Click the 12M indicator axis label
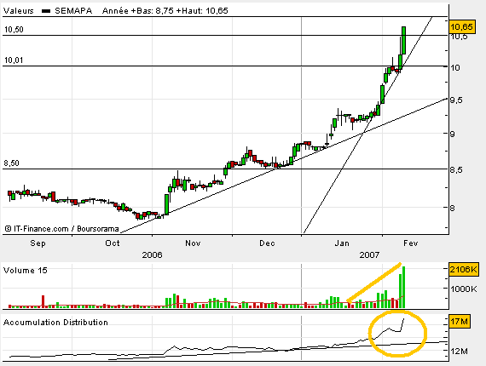This screenshot has height=366, width=486. pos(460,352)
